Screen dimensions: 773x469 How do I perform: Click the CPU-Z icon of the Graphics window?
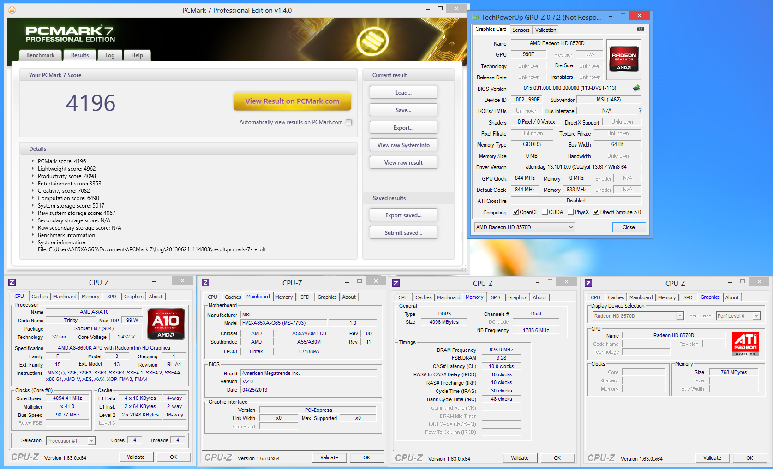click(x=588, y=283)
